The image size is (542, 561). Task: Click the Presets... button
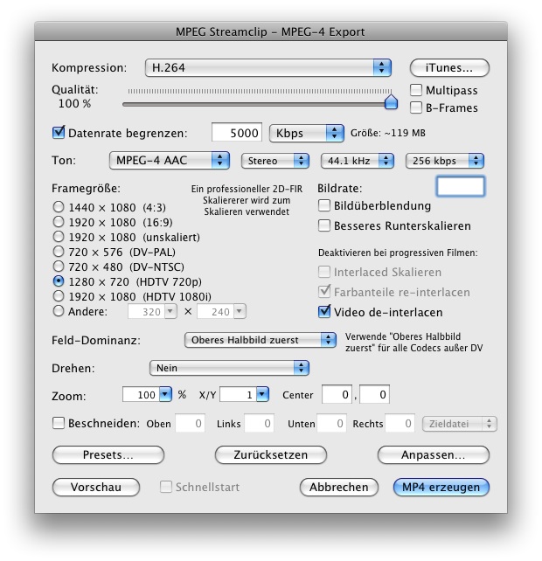point(108,455)
